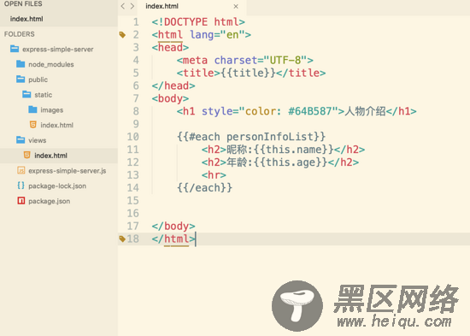Screen dimensions: 470x336
Task: Click the braces icon of package-lock.json
Action: [x=21, y=186]
